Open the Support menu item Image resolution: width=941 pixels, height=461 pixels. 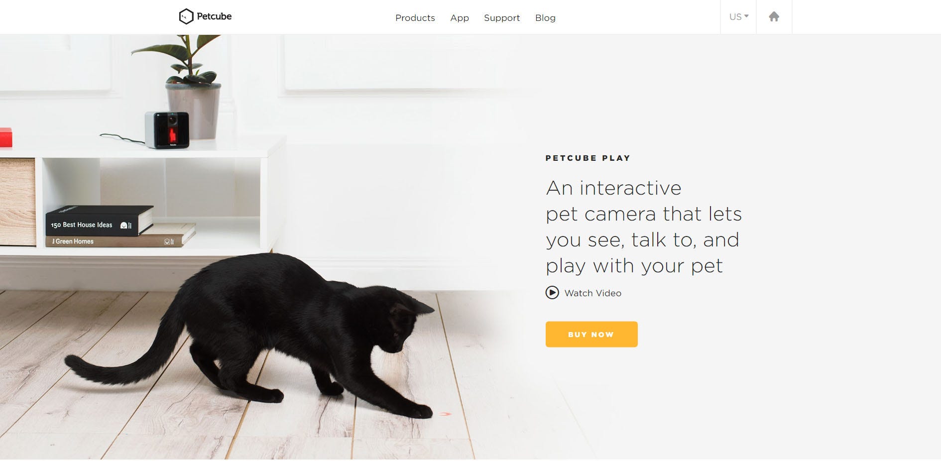[502, 18]
